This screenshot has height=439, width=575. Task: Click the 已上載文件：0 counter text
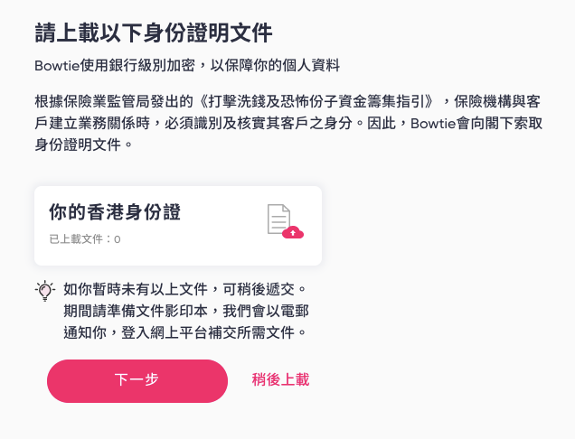tap(85, 239)
